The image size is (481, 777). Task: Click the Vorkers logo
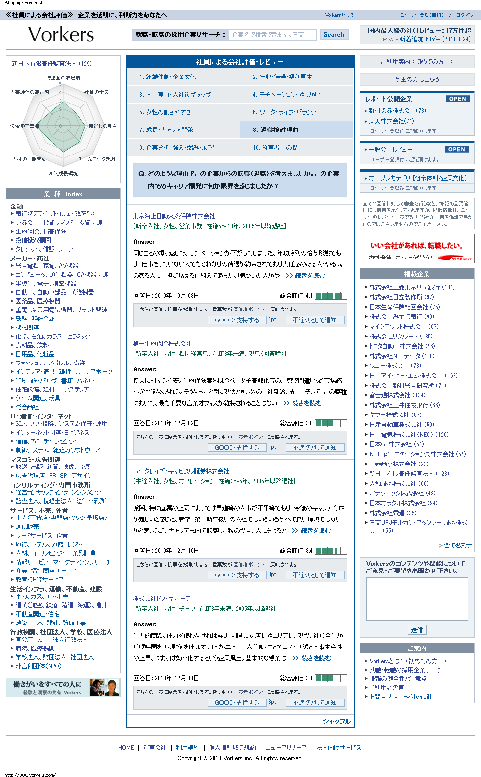(x=61, y=34)
